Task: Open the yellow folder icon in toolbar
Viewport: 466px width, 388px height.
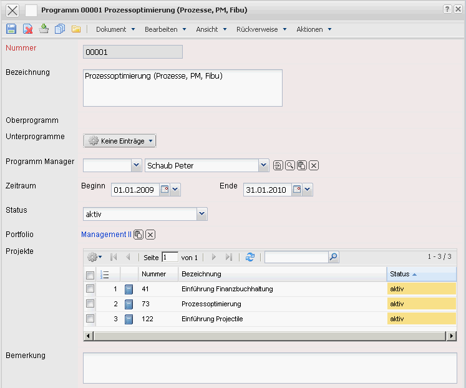Action: [76, 29]
